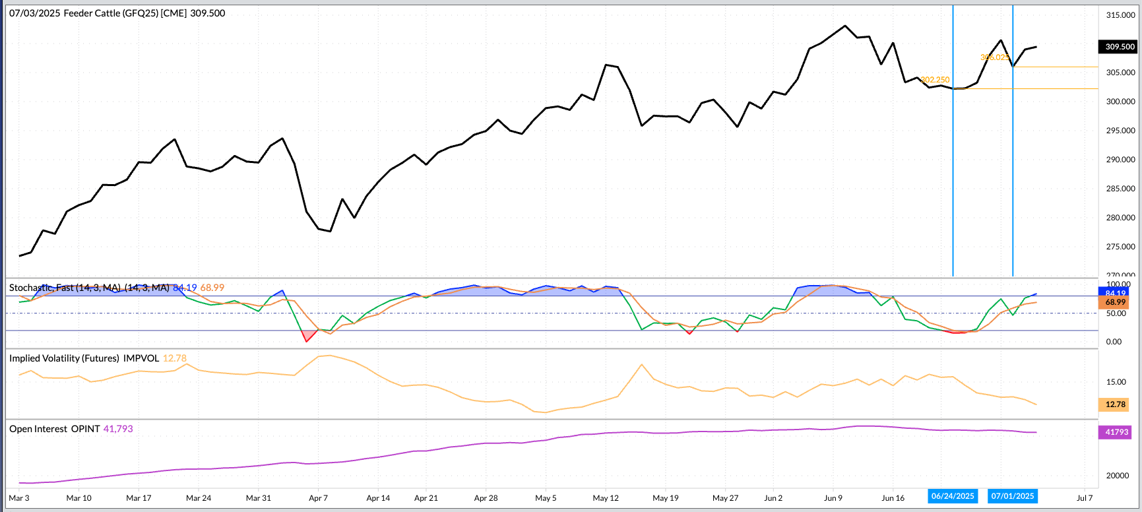Screen dimensions: 1142x512
Task: Click the 315.000 price axis label
Action: pyautogui.click(x=1120, y=15)
